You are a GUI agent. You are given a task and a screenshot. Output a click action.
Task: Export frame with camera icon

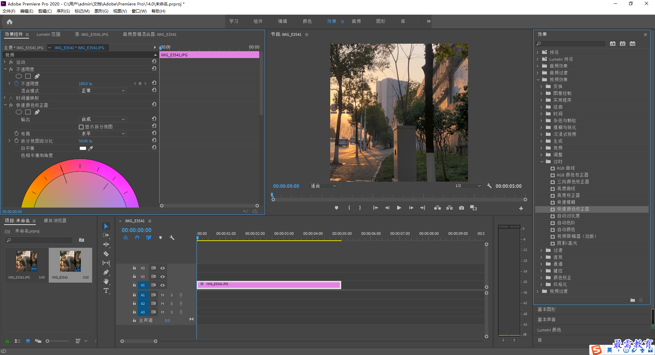tap(462, 208)
